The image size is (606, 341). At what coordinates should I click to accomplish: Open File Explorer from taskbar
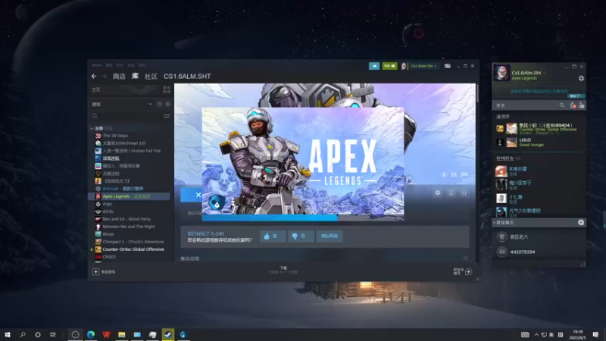tap(122, 334)
